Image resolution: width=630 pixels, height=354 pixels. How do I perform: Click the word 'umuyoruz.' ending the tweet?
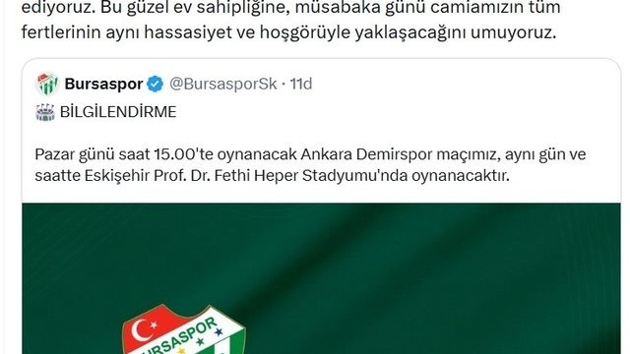(x=513, y=33)
